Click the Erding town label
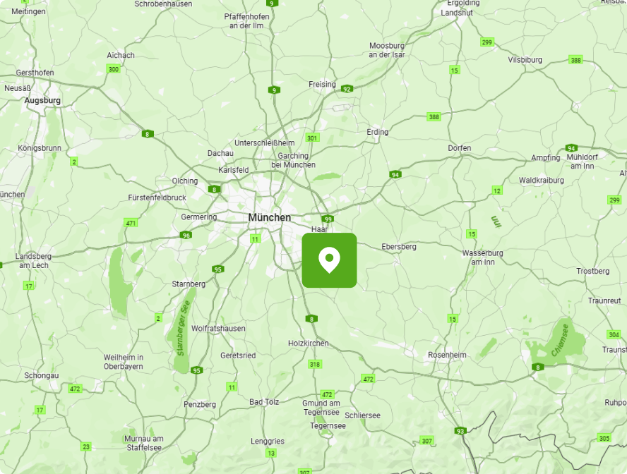Viewport: 627px width, 474px height. click(378, 132)
